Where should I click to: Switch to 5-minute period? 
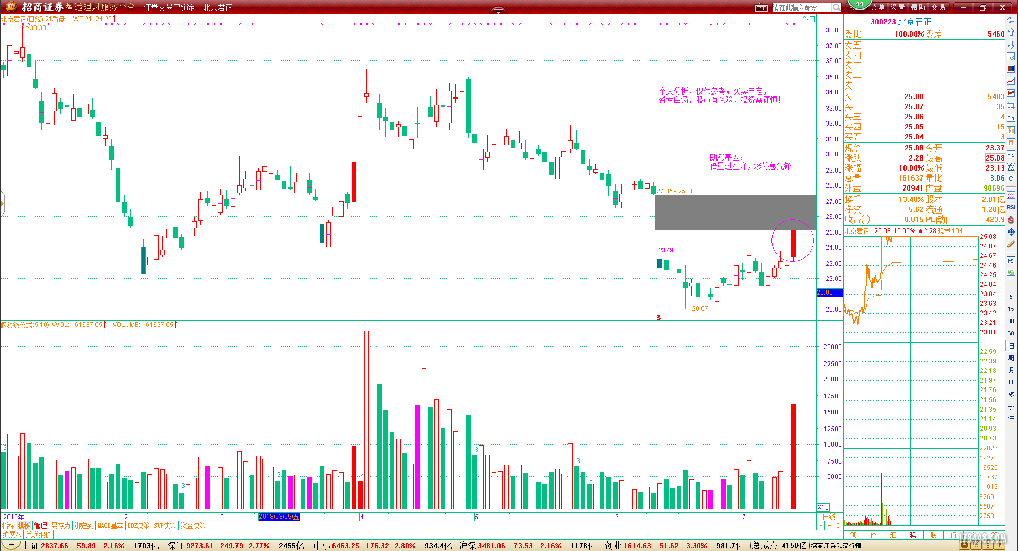tap(1011, 297)
